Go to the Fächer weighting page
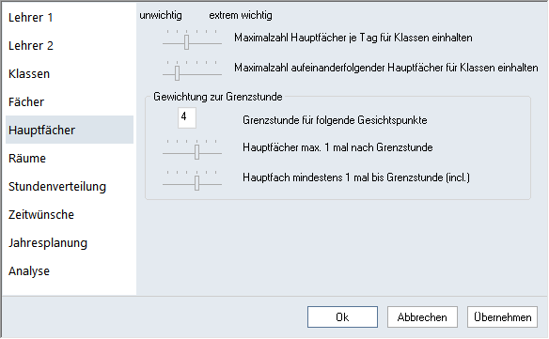Viewport: 549px width, 339px height. click(x=26, y=101)
